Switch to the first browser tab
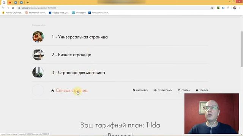Viewport: 243px width, 136px height. pyautogui.click(x=4, y=3)
